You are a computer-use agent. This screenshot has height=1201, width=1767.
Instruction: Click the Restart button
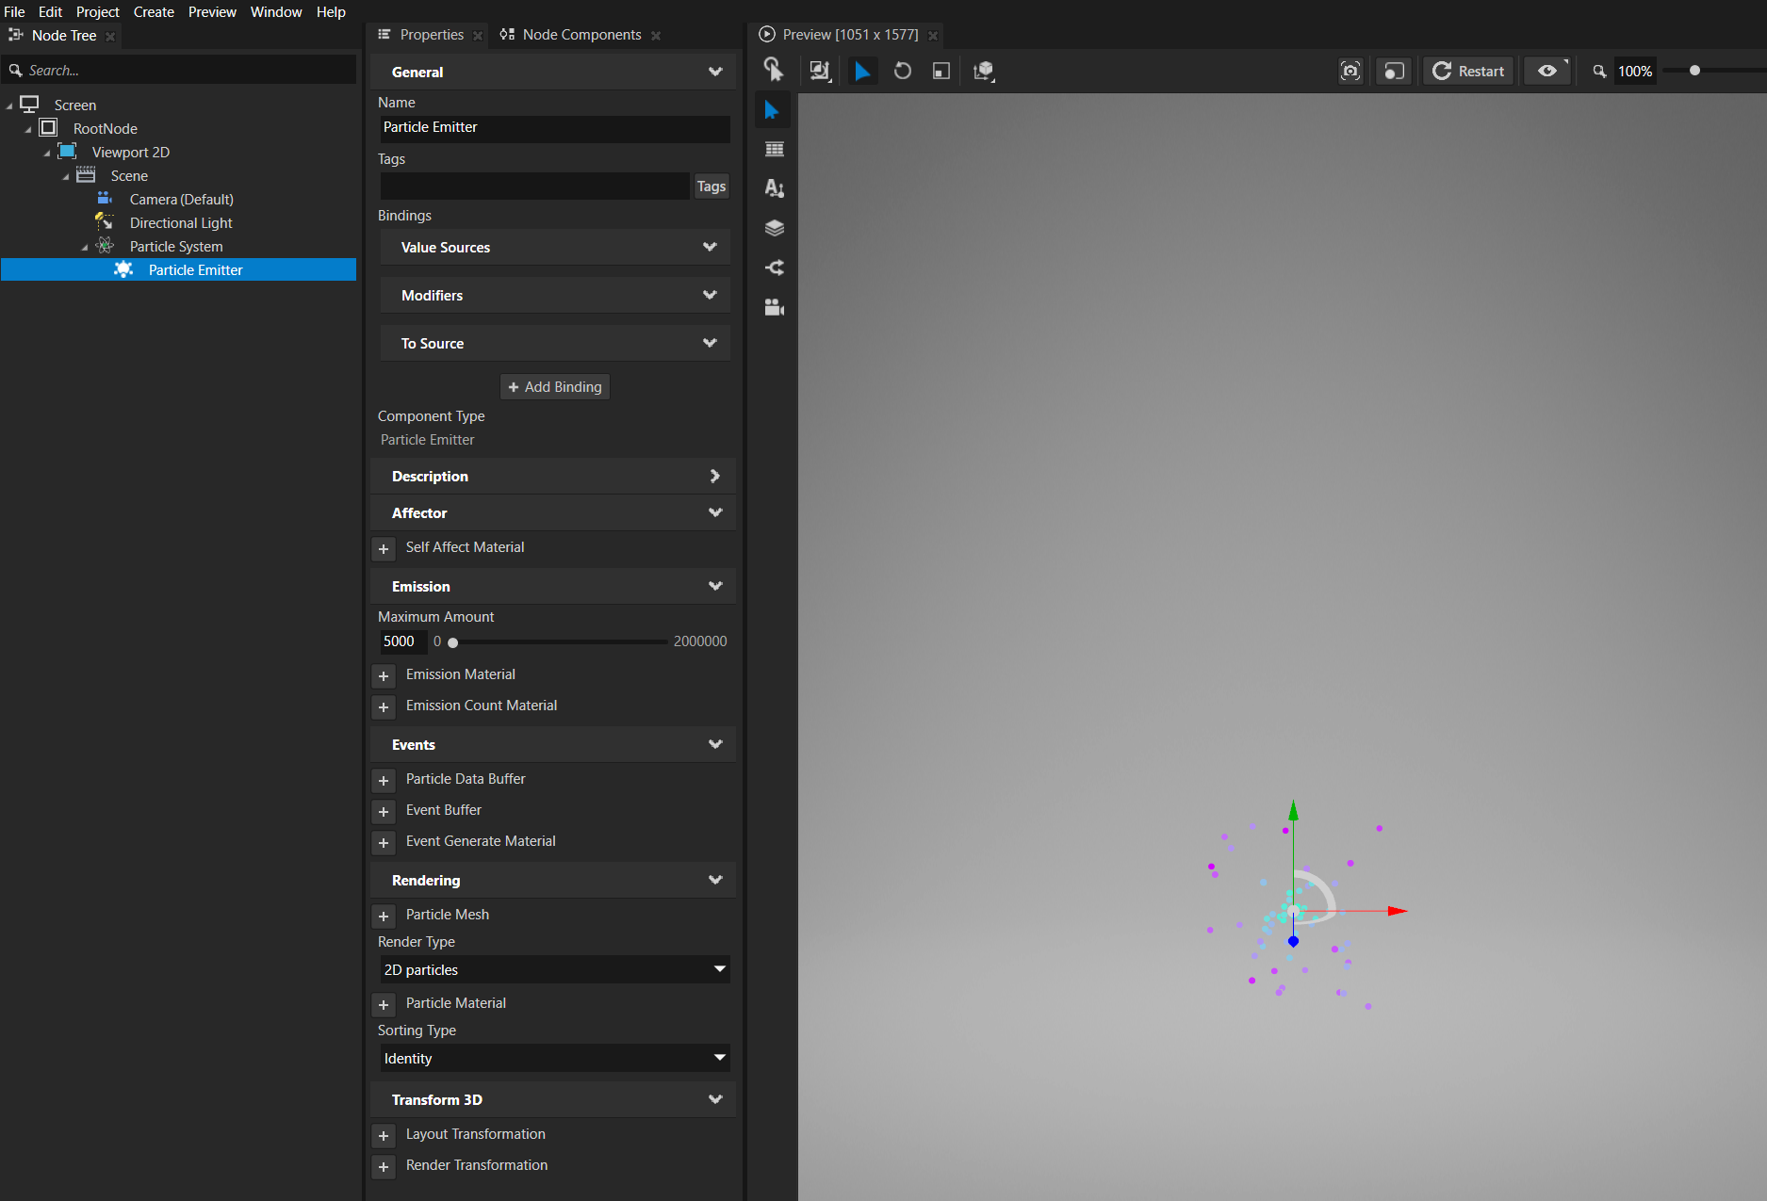coord(1468,71)
